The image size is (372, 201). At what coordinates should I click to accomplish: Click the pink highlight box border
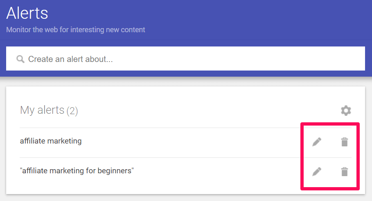302,155
